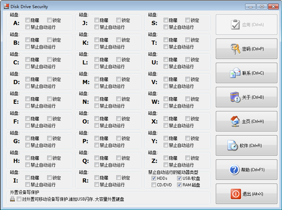Click the blue question mark help icon

coord(234,170)
